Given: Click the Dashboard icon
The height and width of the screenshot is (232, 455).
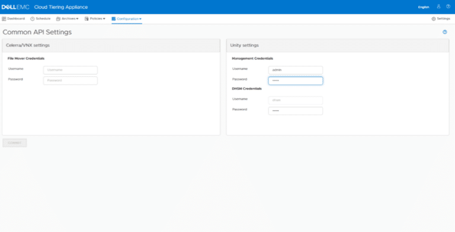Looking at the screenshot, I should point(4,18).
